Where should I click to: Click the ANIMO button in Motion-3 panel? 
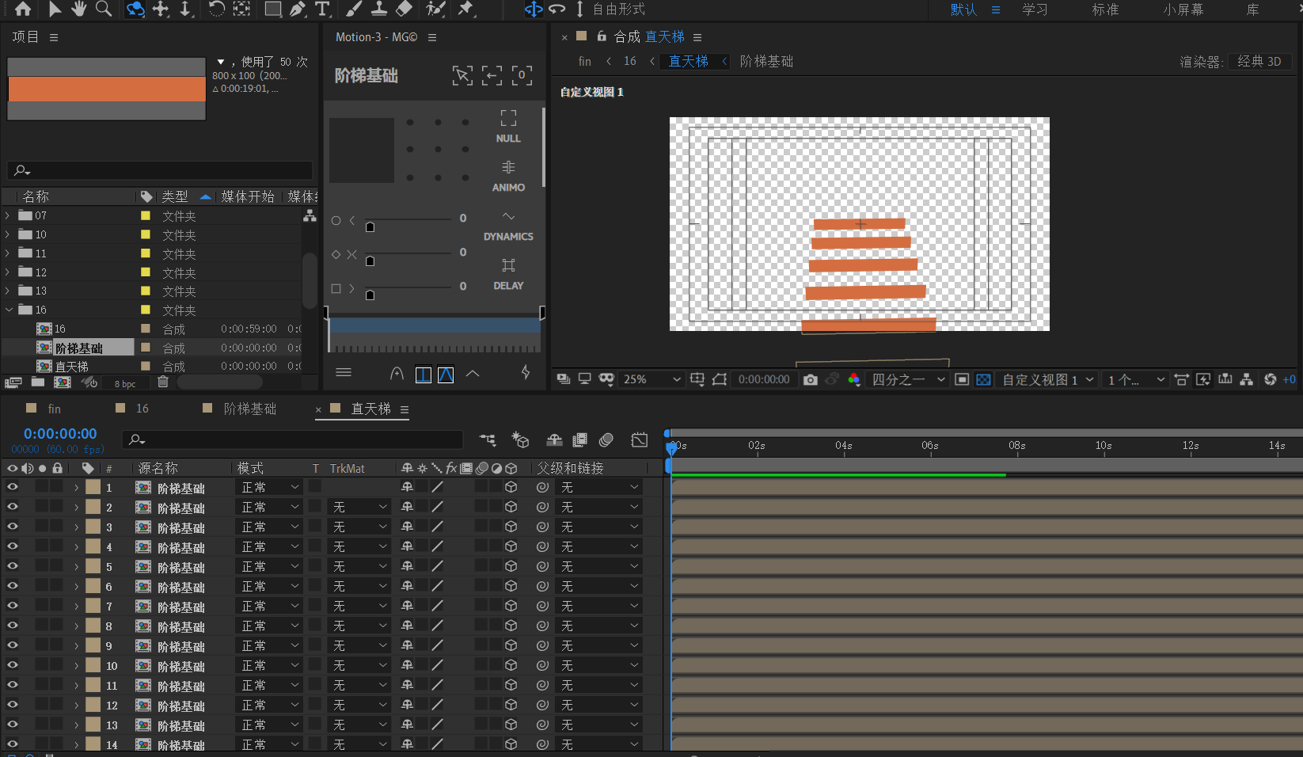pyautogui.click(x=508, y=176)
